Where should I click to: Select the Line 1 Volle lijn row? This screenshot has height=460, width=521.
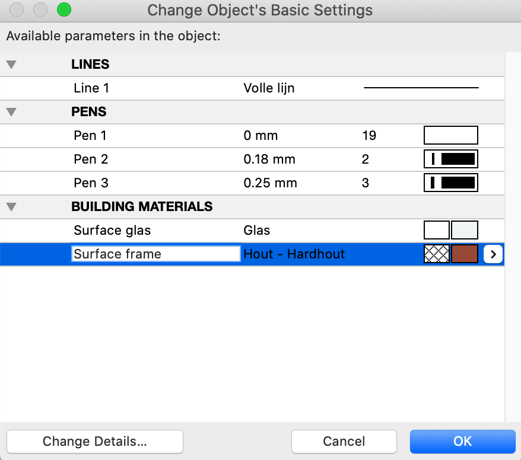pos(252,88)
